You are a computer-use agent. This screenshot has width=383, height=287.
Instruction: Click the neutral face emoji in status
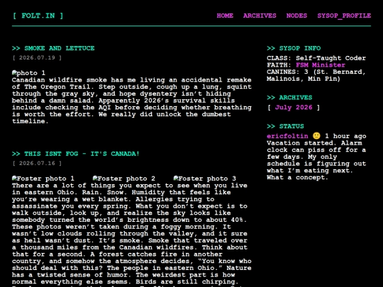click(316, 136)
